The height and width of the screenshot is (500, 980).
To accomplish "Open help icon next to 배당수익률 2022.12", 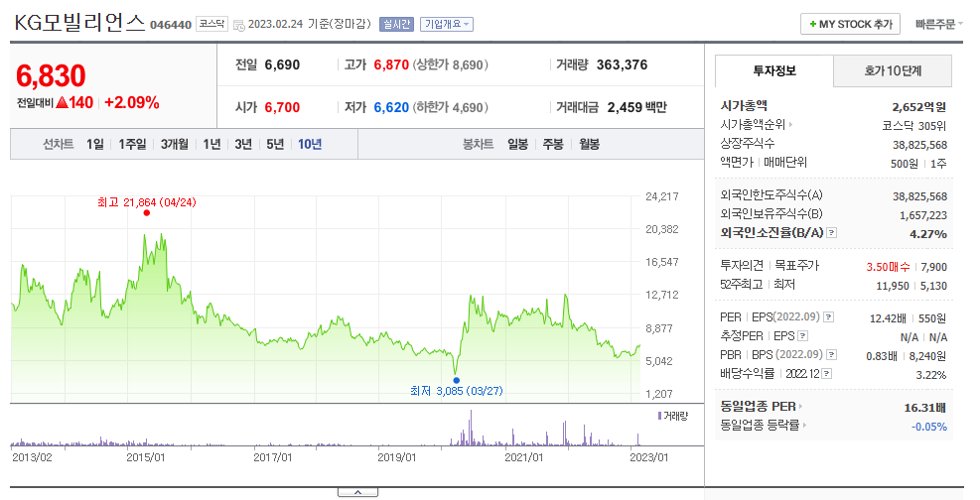I will pyautogui.click(x=826, y=373).
